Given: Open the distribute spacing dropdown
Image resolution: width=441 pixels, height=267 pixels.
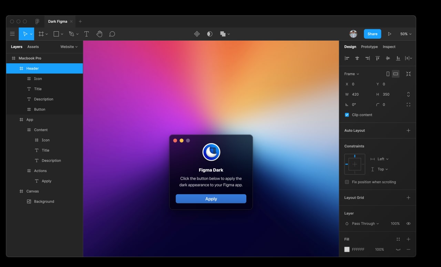Looking at the screenshot, I should [x=409, y=58].
